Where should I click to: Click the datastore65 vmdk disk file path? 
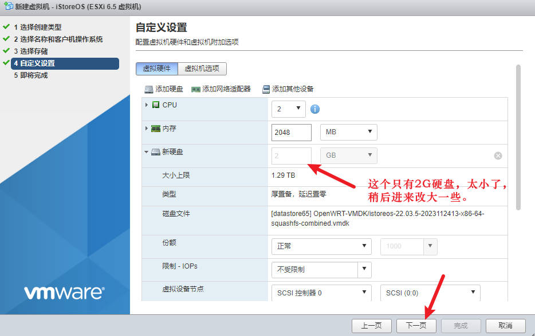click(x=377, y=218)
